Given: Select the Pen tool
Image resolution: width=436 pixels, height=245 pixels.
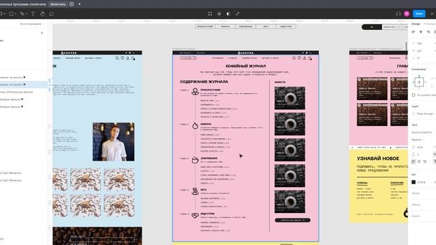Looking at the screenshot, I should (x=22, y=14).
